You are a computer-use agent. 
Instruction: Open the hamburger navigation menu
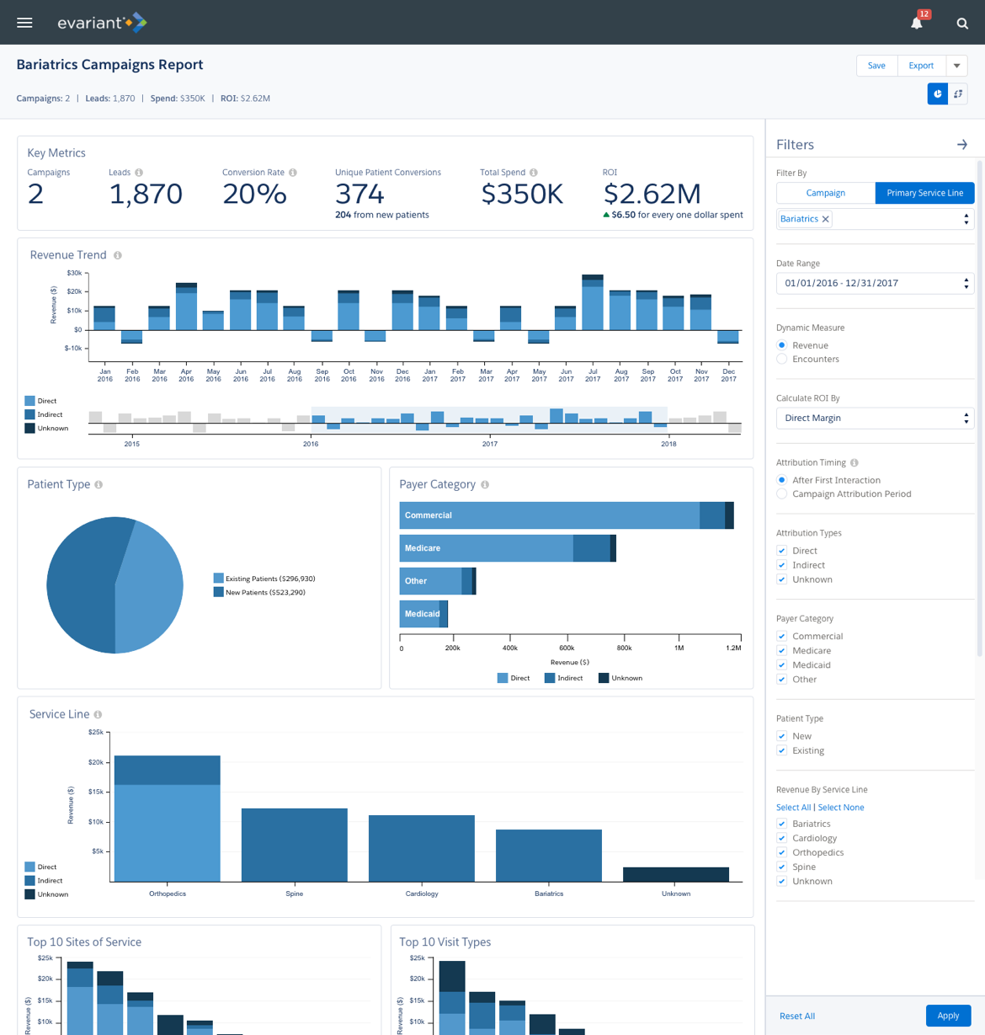pyautogui.click(x=24, y=23)
